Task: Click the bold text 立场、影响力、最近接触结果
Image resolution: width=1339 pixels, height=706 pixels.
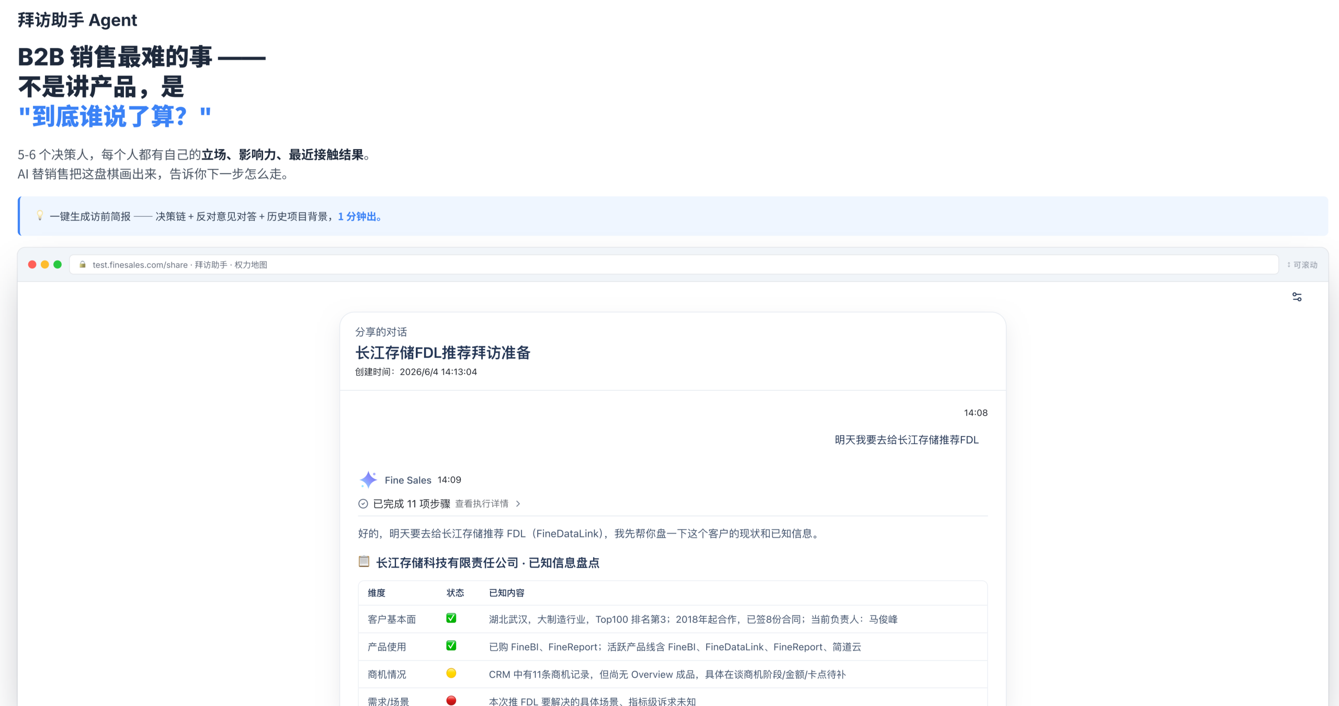Action: [282, 155]
